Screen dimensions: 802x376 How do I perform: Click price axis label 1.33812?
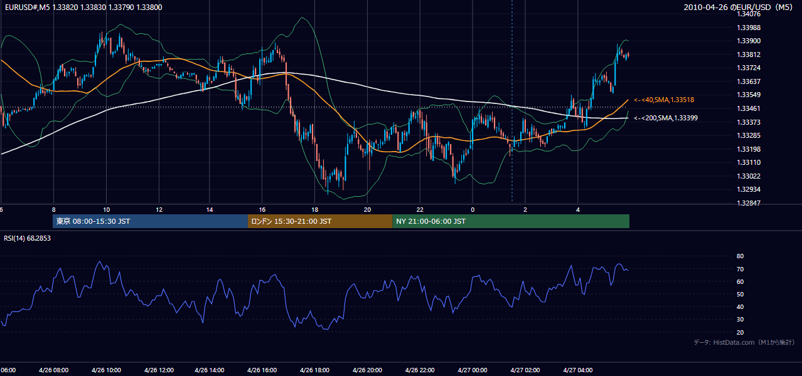[749, 55]
